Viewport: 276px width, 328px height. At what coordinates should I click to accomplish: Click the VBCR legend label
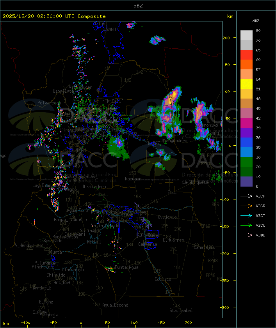[x=260, y=206]
